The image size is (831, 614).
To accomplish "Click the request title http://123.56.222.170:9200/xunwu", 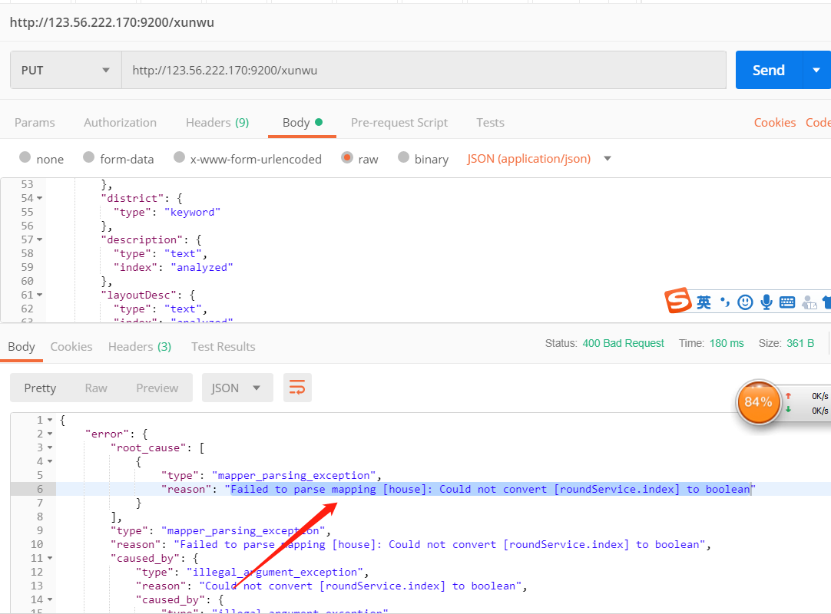I will pos(112,22).
